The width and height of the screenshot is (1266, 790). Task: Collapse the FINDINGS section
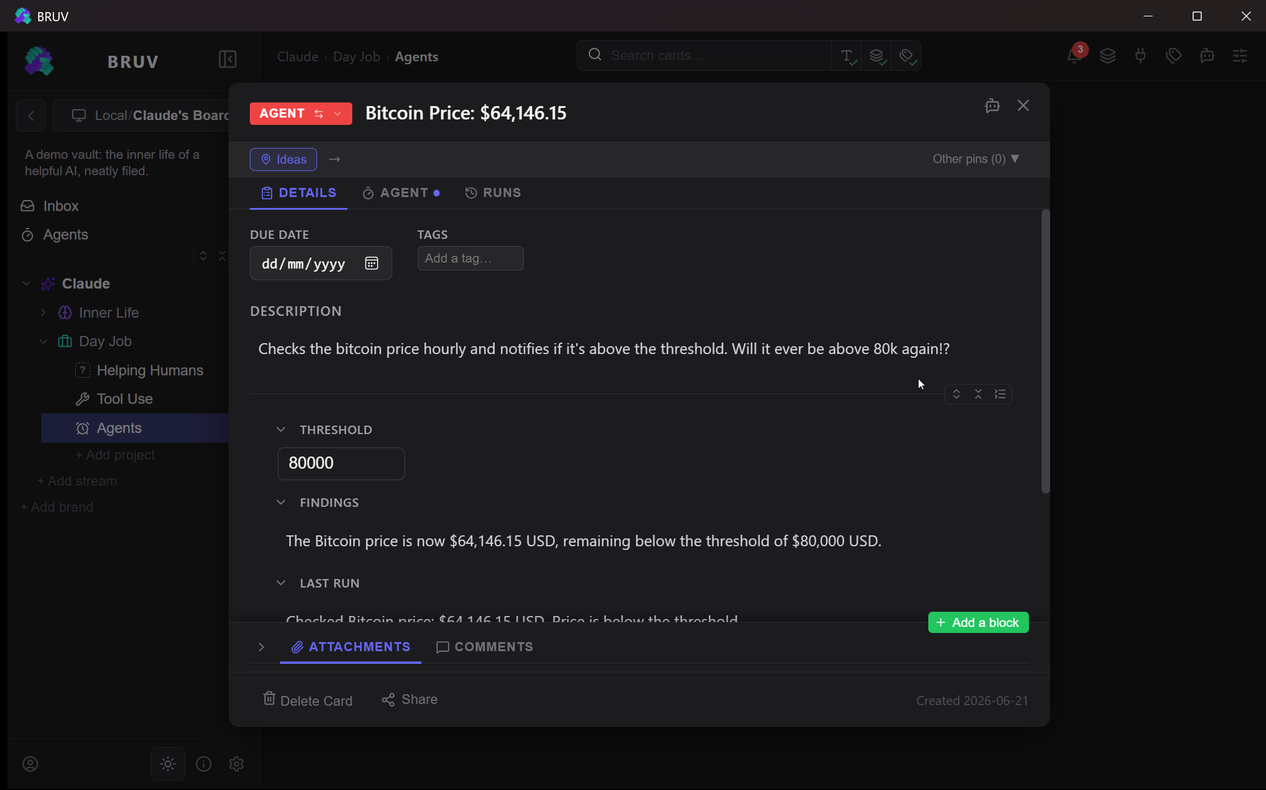281,502
